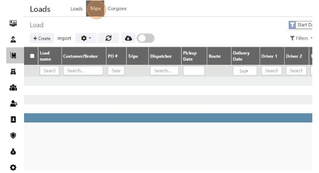Select the truck fleet icon in sidebar

tap(13, 72)
